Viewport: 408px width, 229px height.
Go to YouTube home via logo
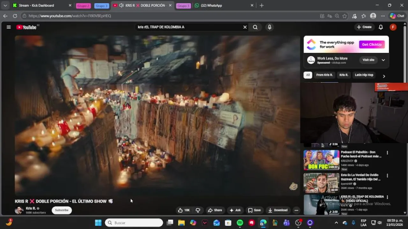27,27
